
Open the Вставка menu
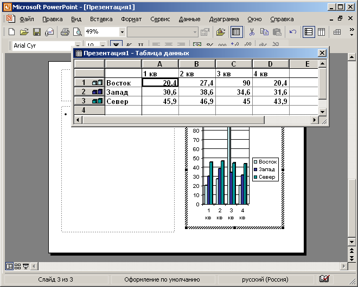(101, 19)
